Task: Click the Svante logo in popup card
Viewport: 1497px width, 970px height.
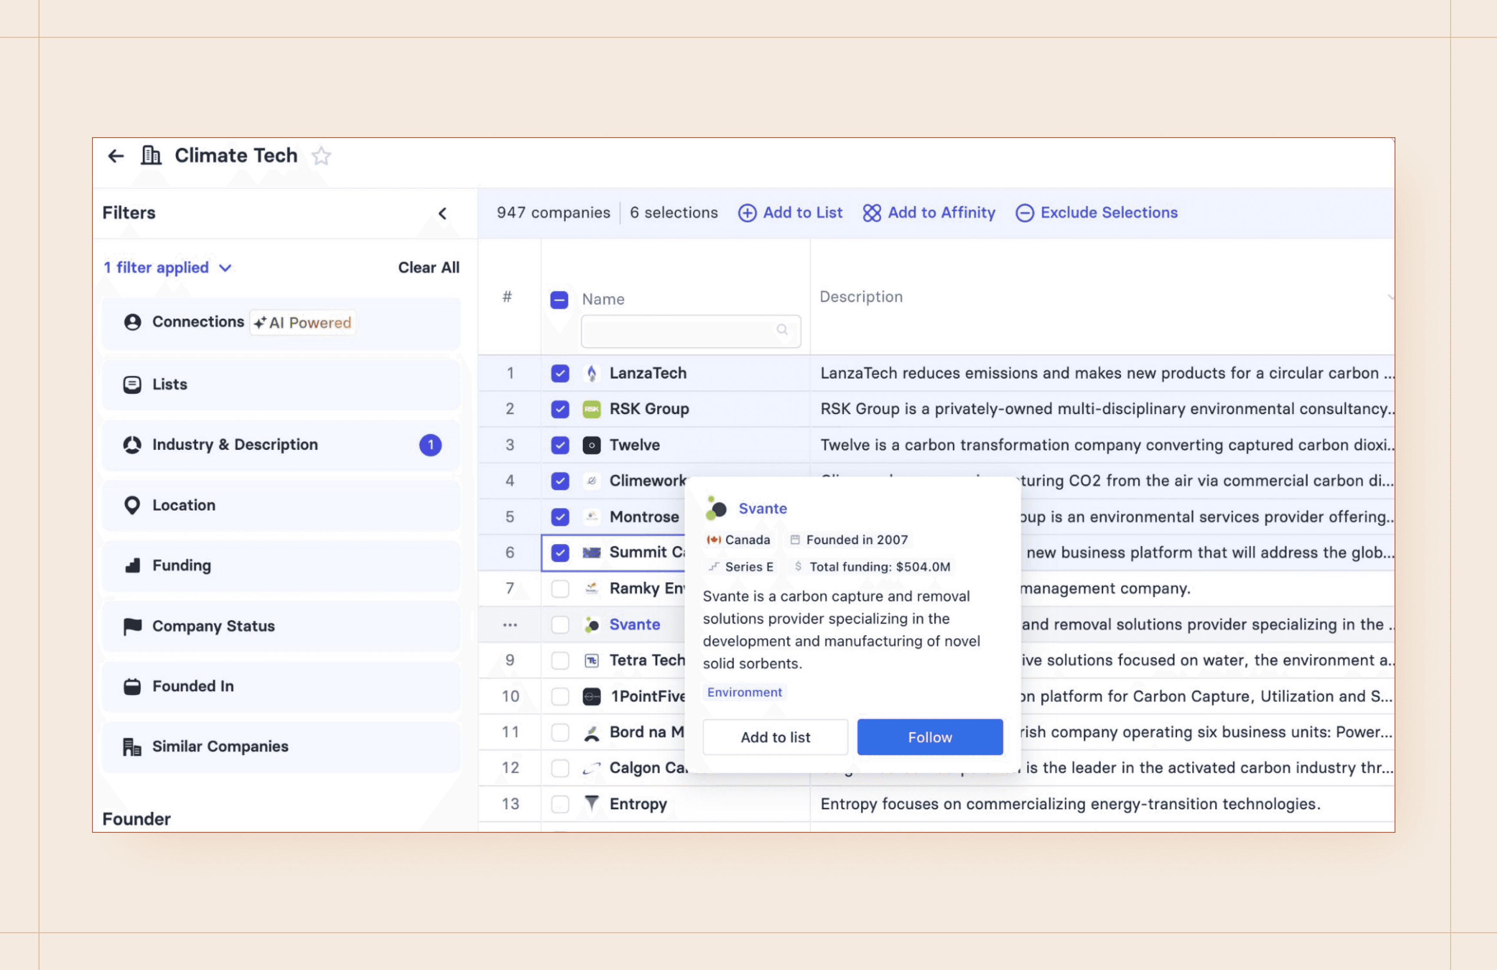Action: (716, 508)
